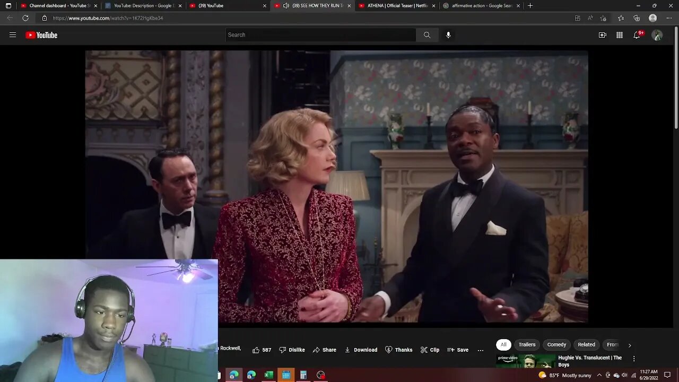The width and height of the screenshot is (679, 382).
Task: Open the weather widget 85°F Mostly sunny
Action: click(564, 375)
